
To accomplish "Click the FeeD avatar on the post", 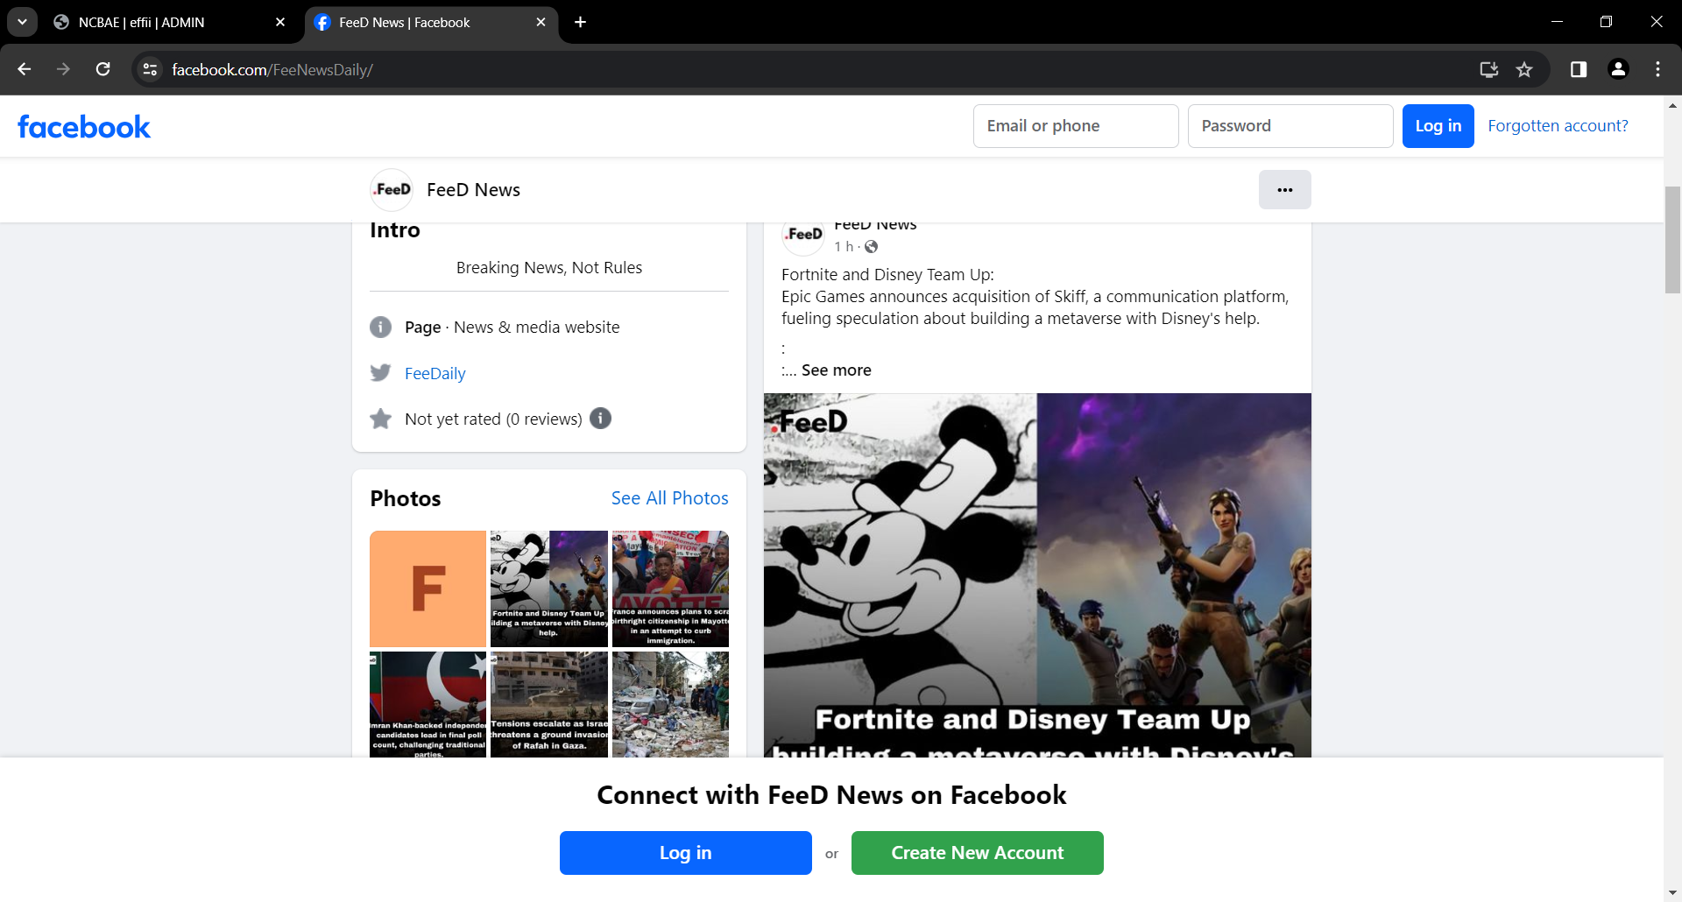I will [803, 235].
